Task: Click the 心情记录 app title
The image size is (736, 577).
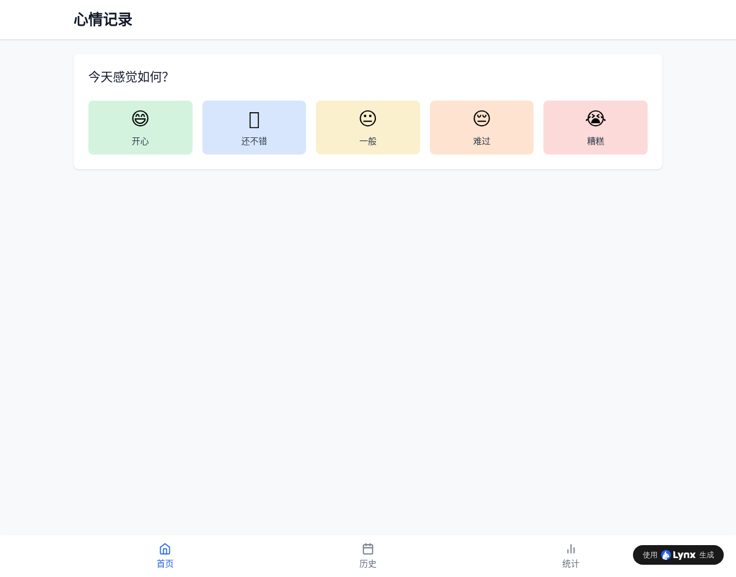Action: coord(103,20)
